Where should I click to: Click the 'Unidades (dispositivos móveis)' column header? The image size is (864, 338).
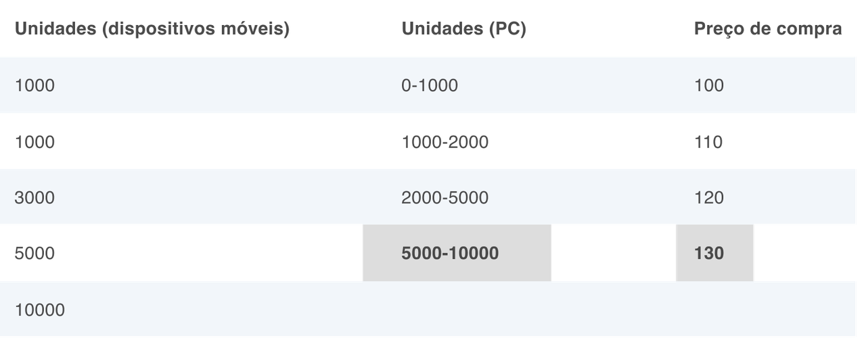pos(152,30)
